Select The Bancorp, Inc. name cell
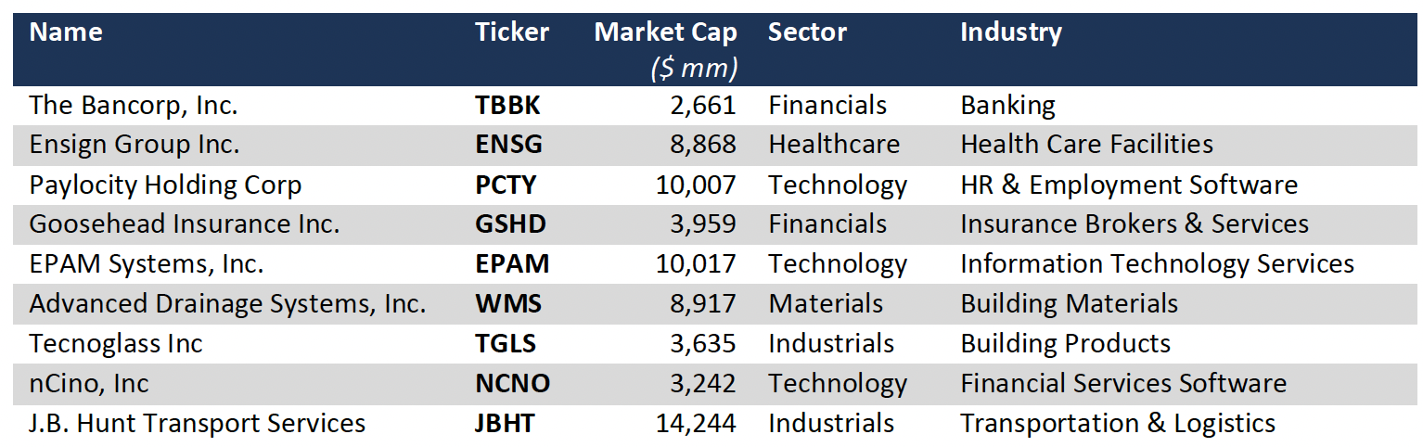 134,106
